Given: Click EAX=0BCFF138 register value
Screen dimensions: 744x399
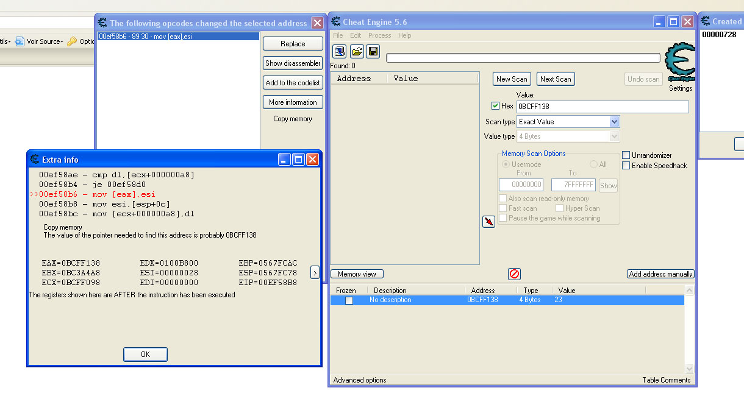Looking at the screenshot, I should pyautogui.click(x=71, y=263).
